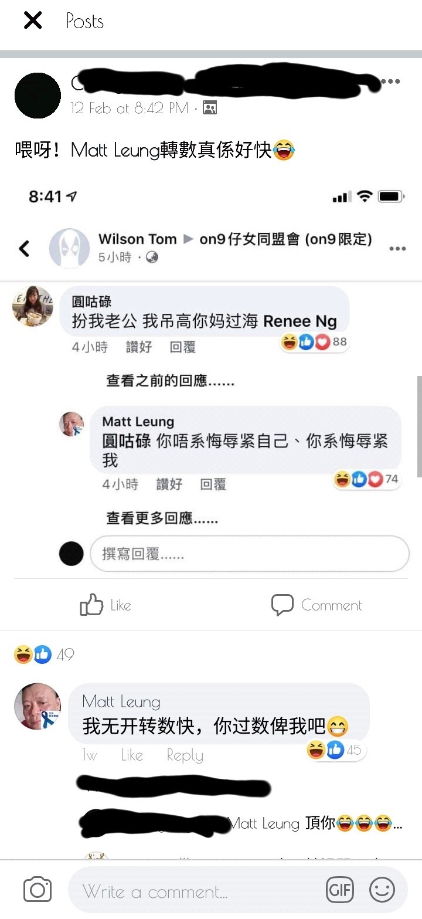Screen dimensions: 422x919
Task: Like Matt Leung's 1w comment
Action: (132, 755)
